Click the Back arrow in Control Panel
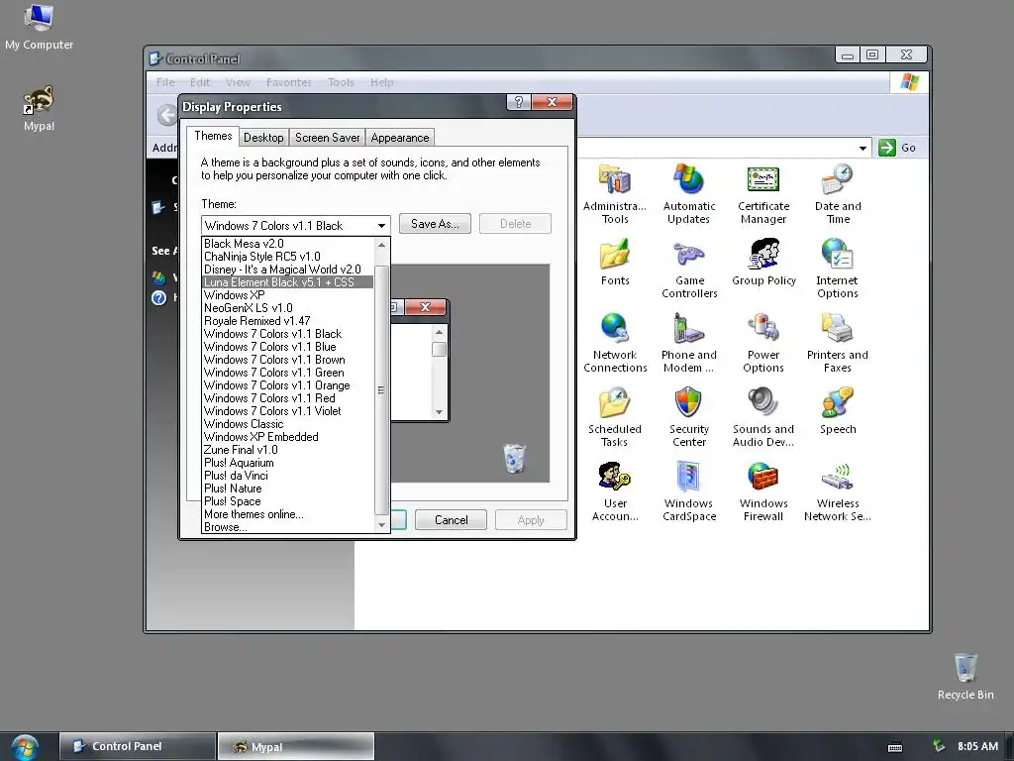The height and width of the screenshot is (761, 1014). point(166,115)
